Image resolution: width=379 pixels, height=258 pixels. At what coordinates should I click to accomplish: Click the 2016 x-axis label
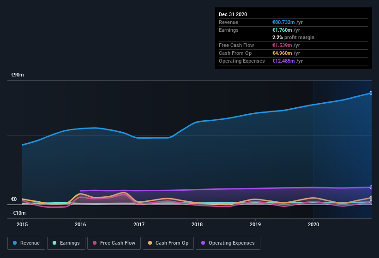pos(80,224)
